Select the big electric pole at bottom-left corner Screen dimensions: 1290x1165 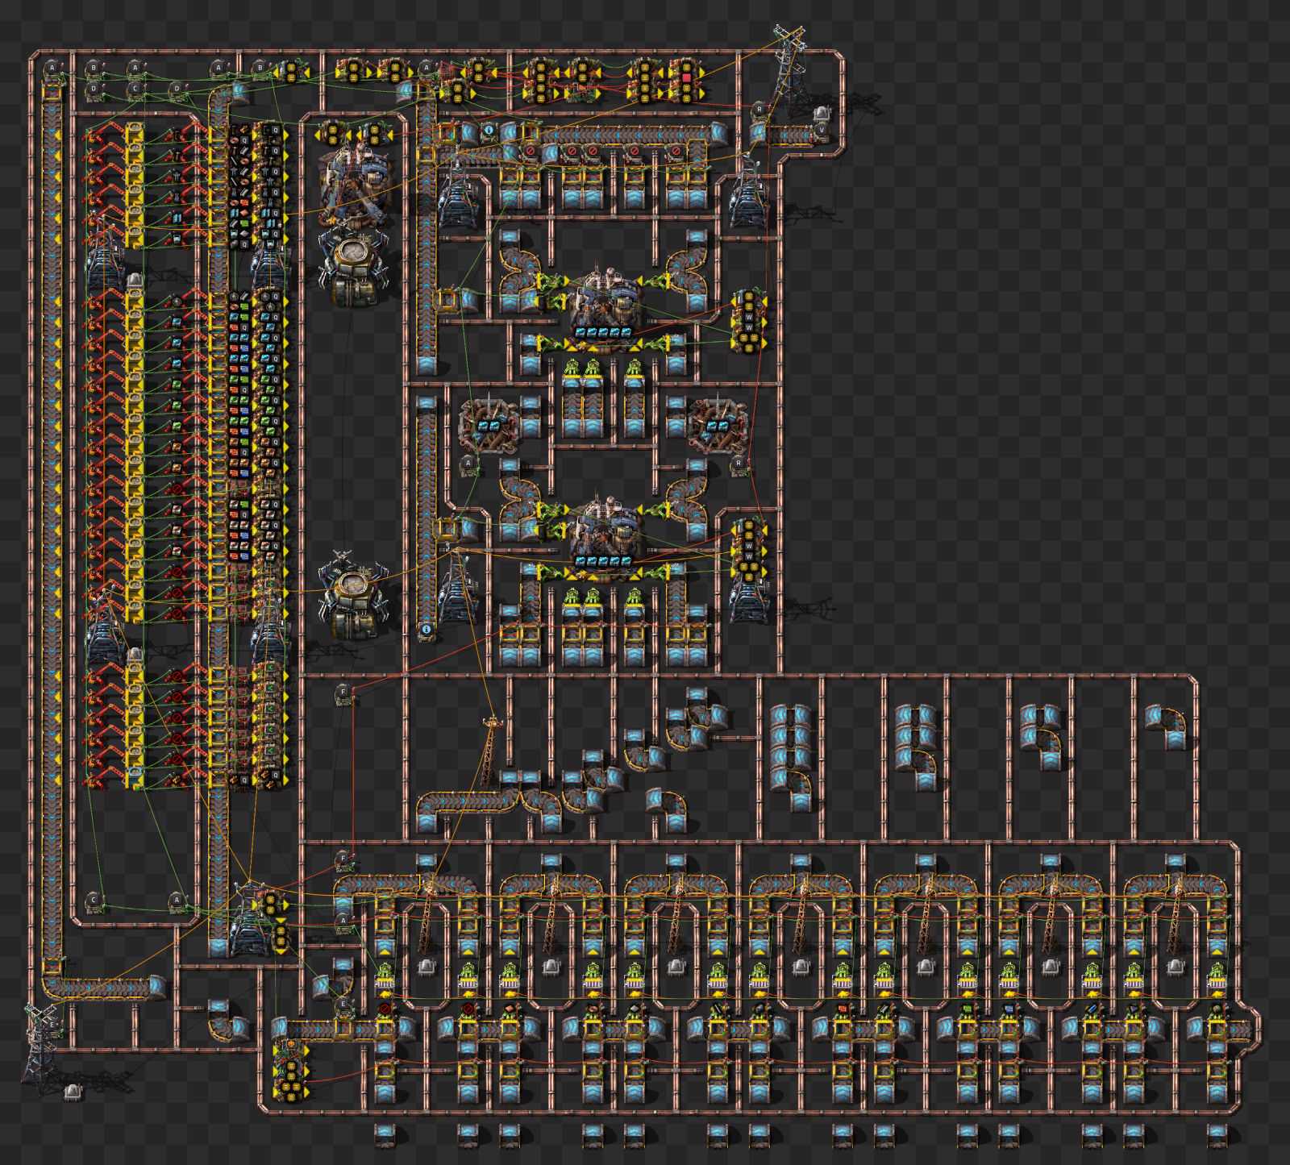[40, 1048]
